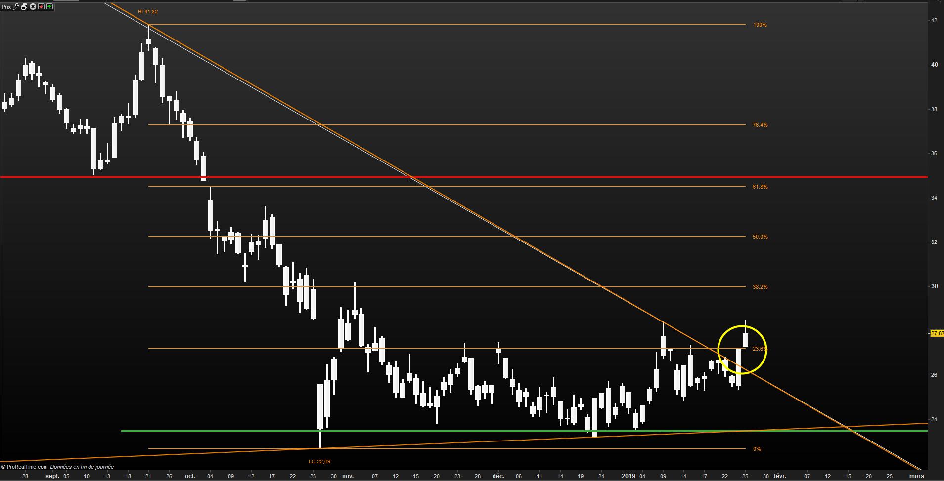Screen dimensions: 944x481
Task: Click the red down-arrow panel icon
Action: (x=41, y=7)
